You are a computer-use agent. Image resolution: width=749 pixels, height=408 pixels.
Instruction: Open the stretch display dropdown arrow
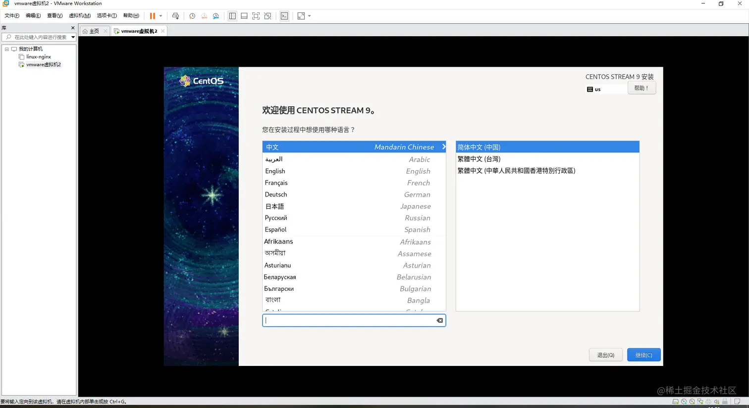click(310, 16)
